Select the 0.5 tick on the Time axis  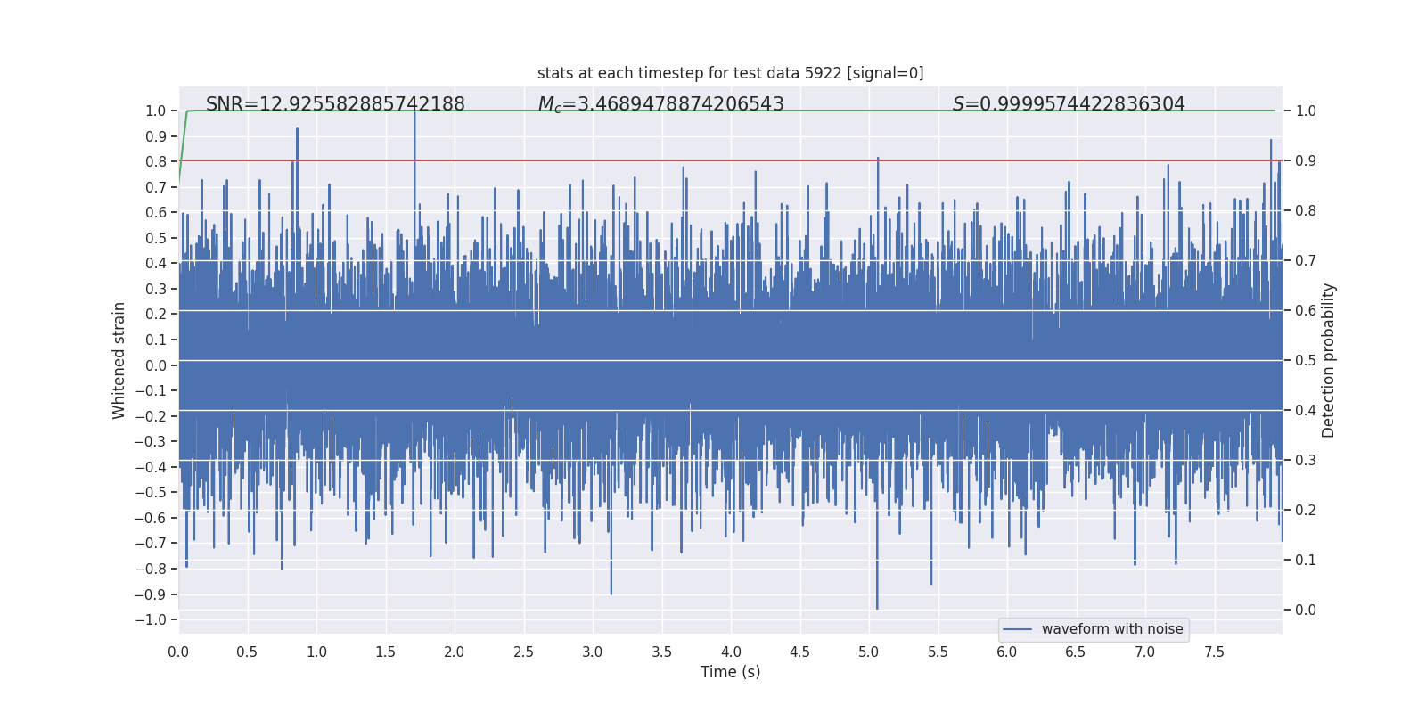(x=247, y=652)
